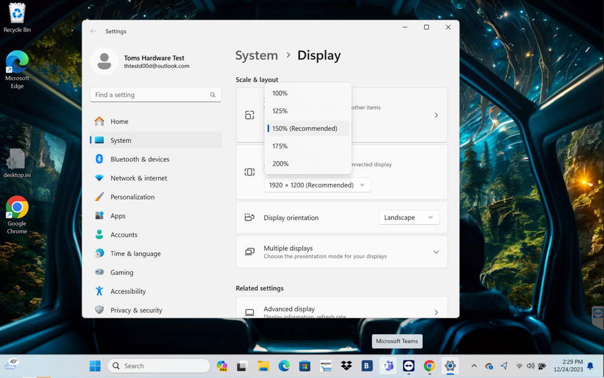Open Dropbox from the taskbar
The image size is (604, 378).
(x=346, y=366)
